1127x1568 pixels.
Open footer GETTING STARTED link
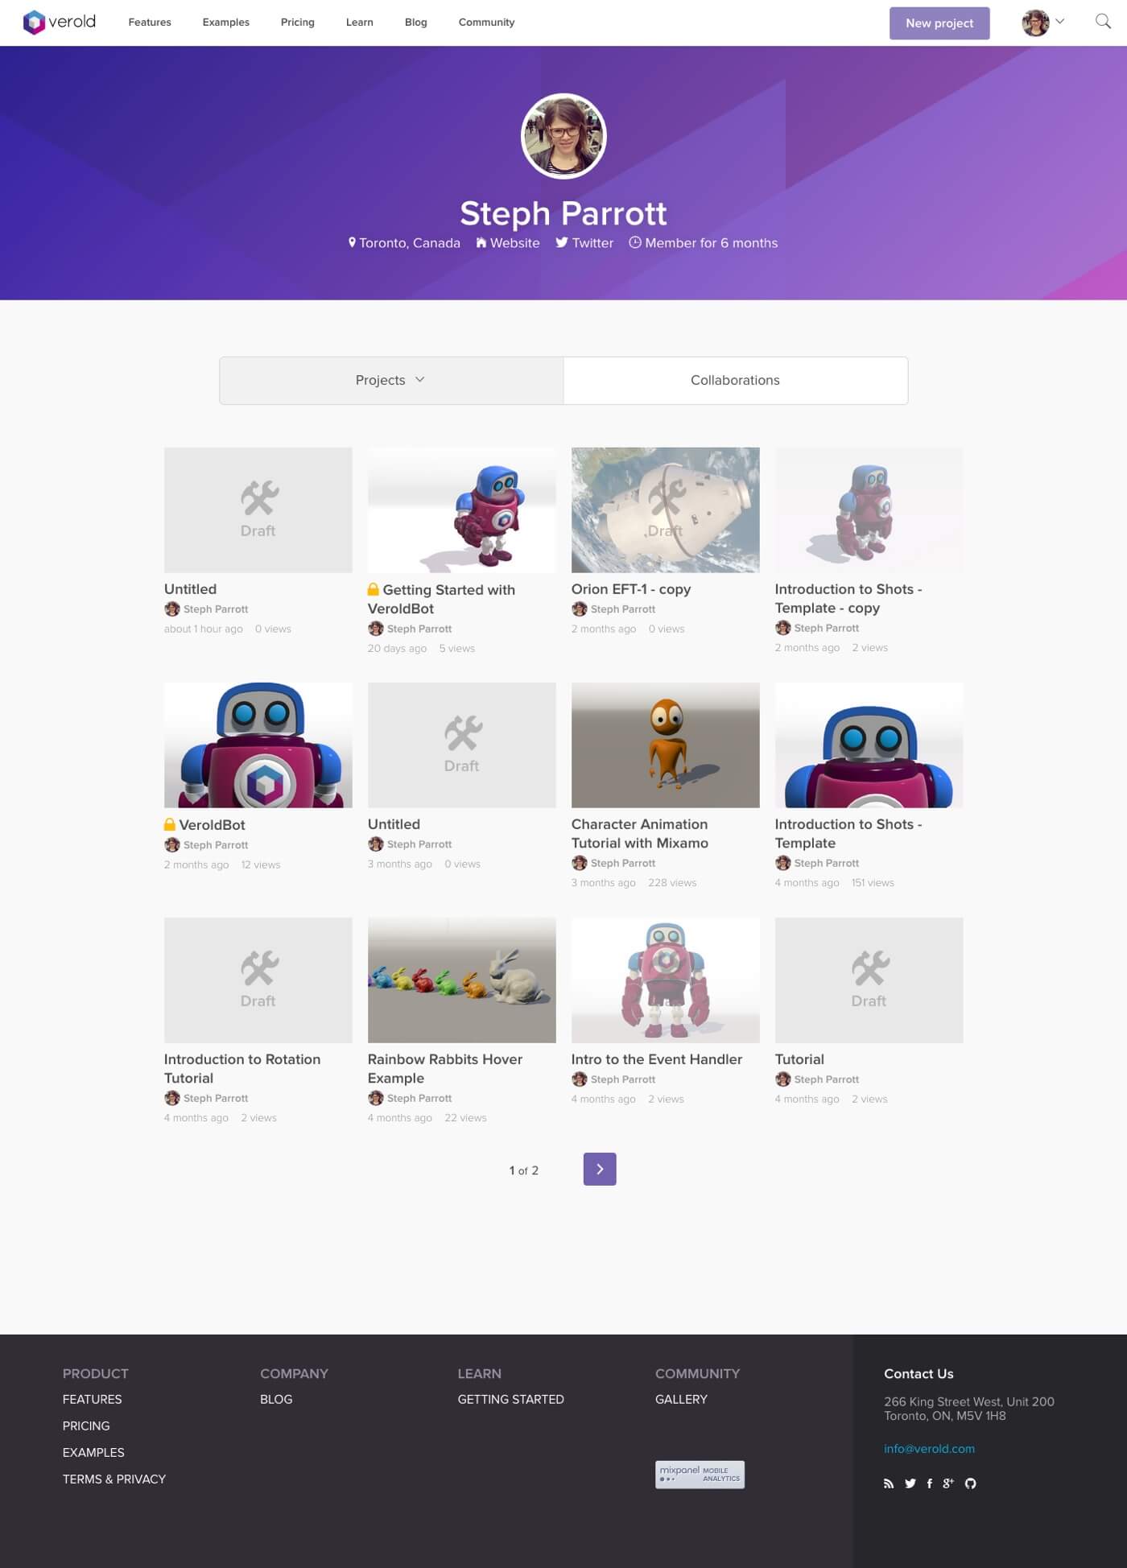[x=511, y=1400]
